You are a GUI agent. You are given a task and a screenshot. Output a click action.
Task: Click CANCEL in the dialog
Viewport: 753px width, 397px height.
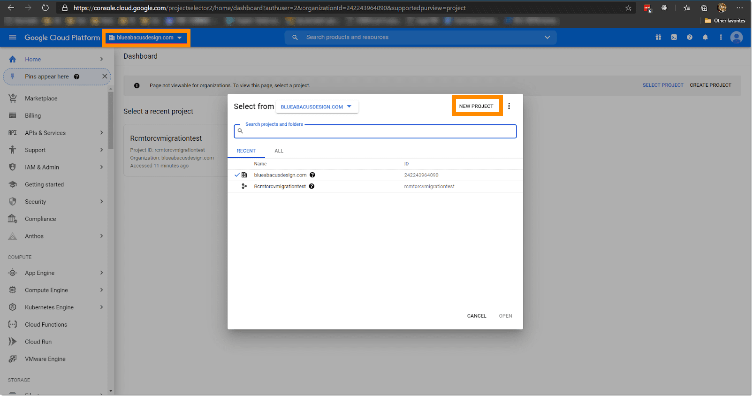(x=477, y=316)
